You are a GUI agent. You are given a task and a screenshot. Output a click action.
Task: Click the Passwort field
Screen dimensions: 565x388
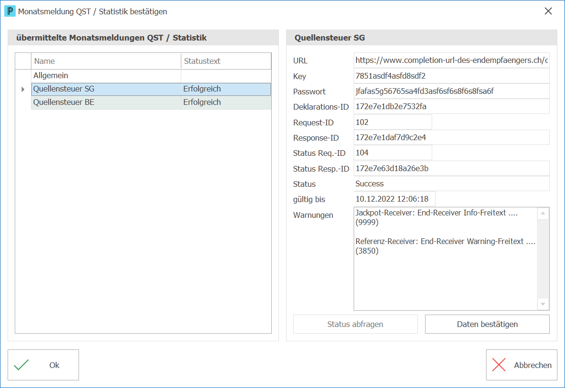point(452,92)
